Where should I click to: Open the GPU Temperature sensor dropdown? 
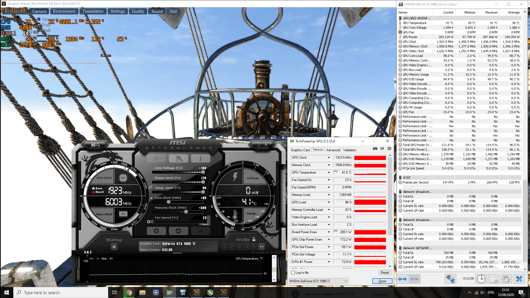point(329,172)
